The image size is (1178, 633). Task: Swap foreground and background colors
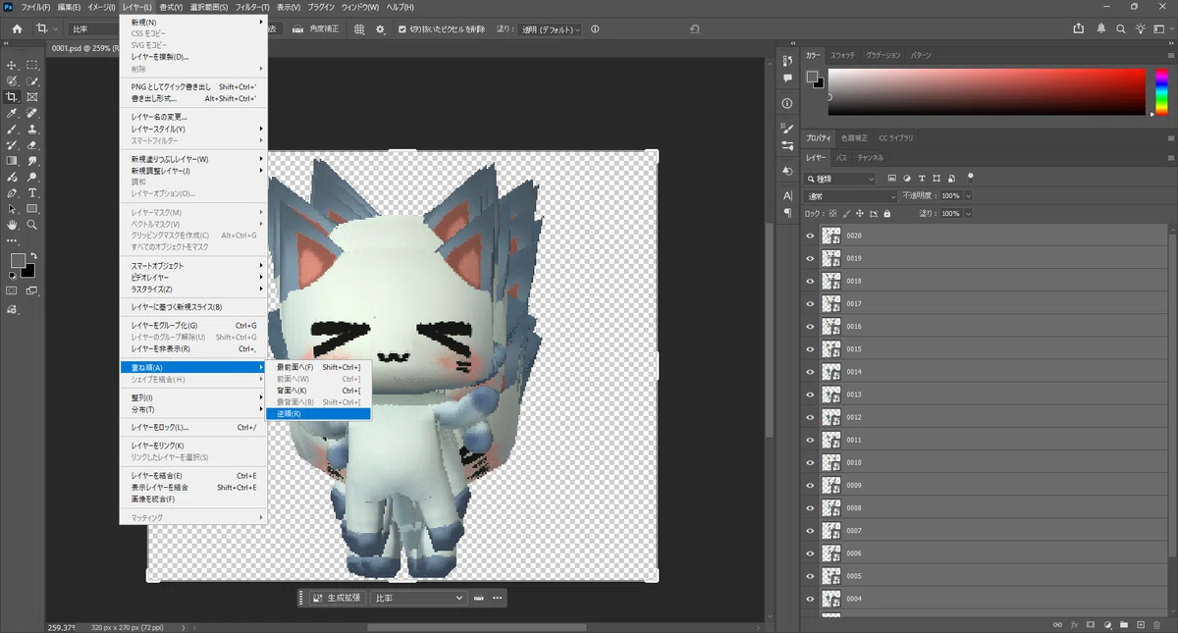tap(32, 255)
